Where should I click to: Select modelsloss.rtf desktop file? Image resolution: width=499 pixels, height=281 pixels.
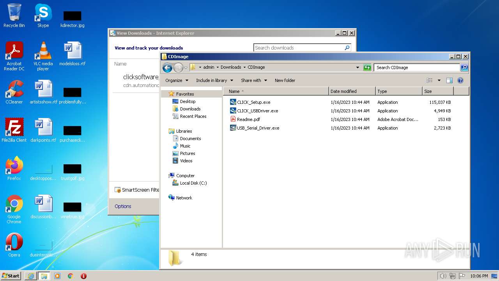click(x=73, y=54)
